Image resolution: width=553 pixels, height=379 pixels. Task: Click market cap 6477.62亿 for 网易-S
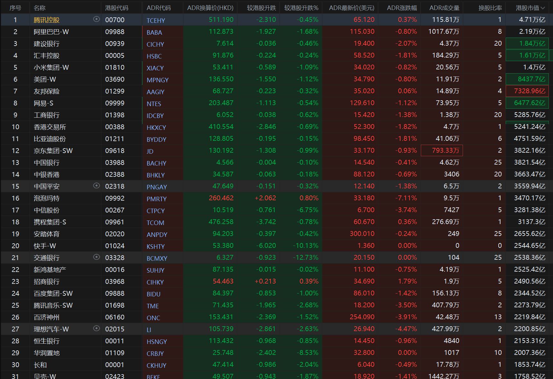pos(527,103)
